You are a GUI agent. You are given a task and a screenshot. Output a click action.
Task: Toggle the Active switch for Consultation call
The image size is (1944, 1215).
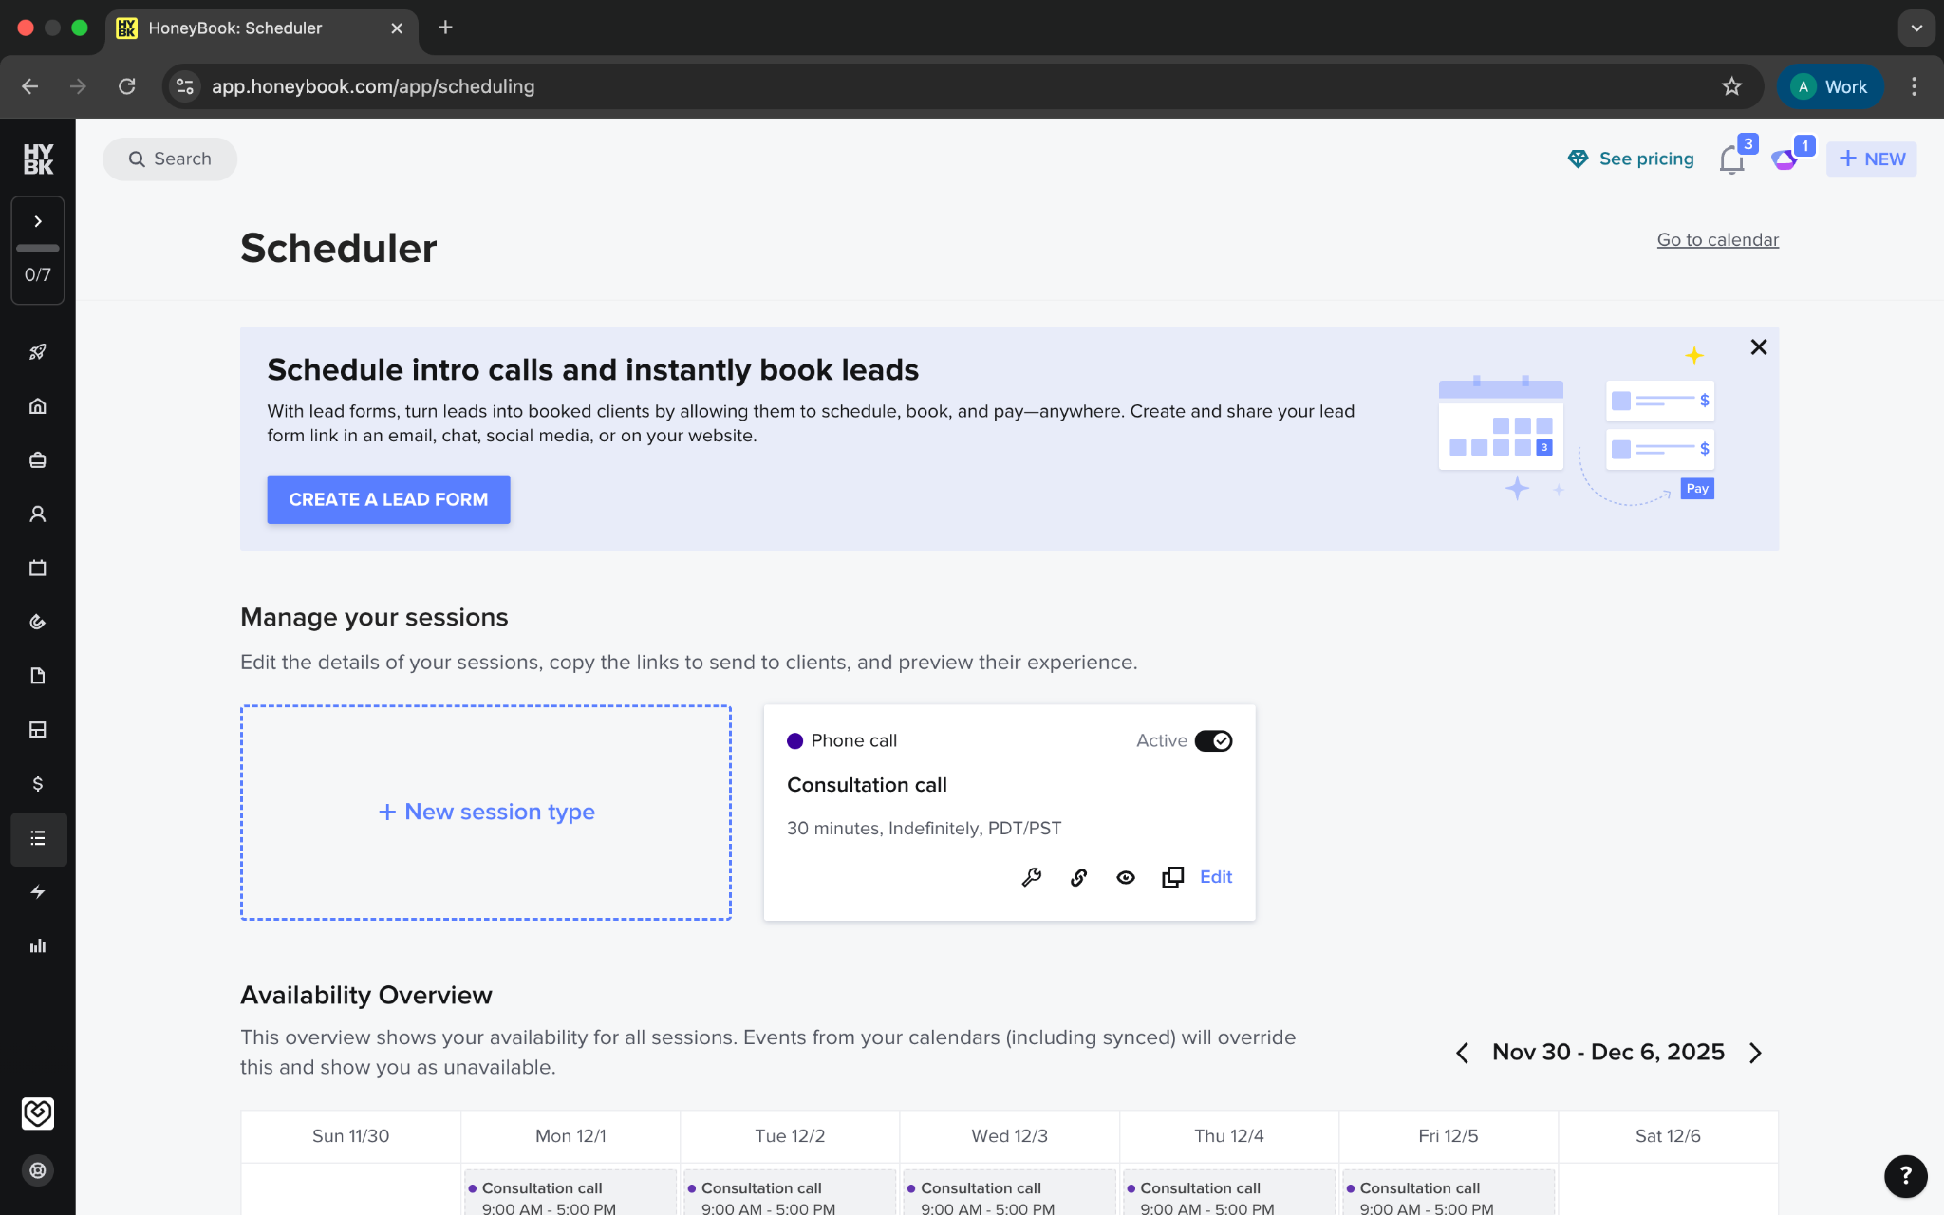(1213, 740)
